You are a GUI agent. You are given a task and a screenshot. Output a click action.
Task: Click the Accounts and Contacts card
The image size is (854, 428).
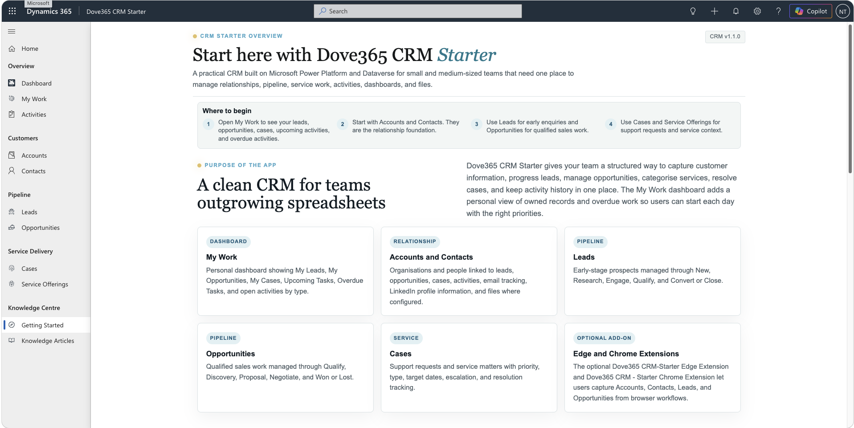pyautogui.click(x=469, y=271)
